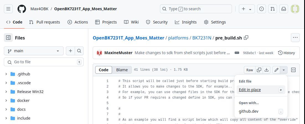Select the include folder row
Screen dimensions: 305x124
click(44, 118)
